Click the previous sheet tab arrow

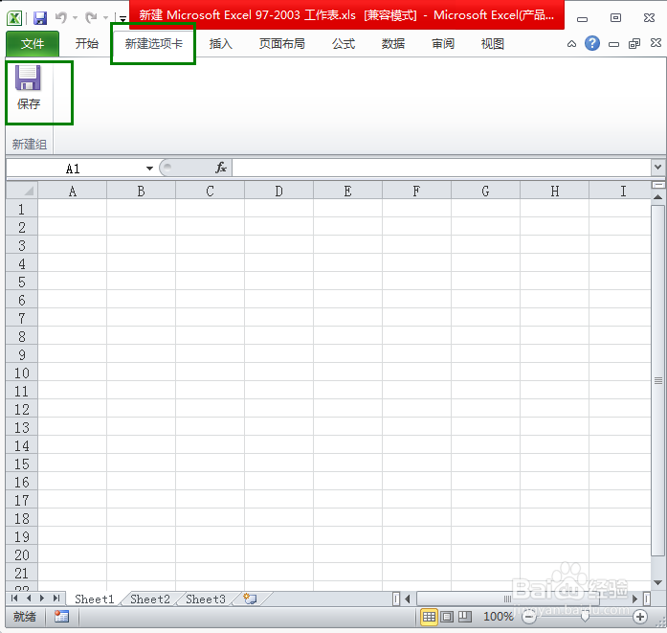[29, 599]
